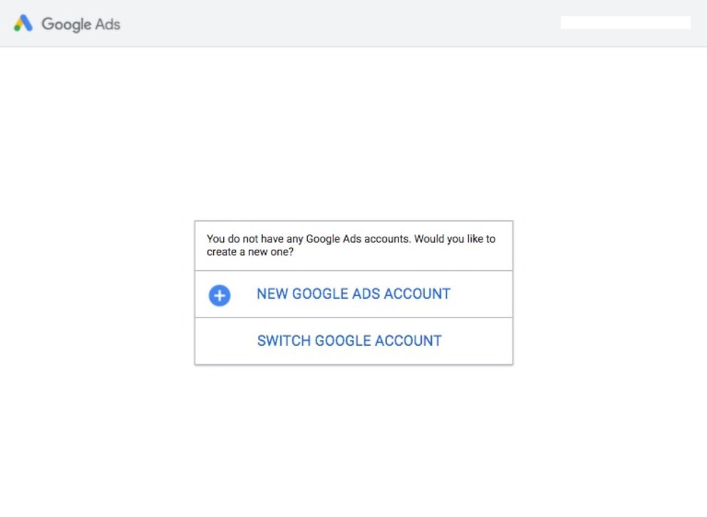Click the yellow leg of the Ads logo
This screenshot has height=517, width=707.
pos(19,21)
